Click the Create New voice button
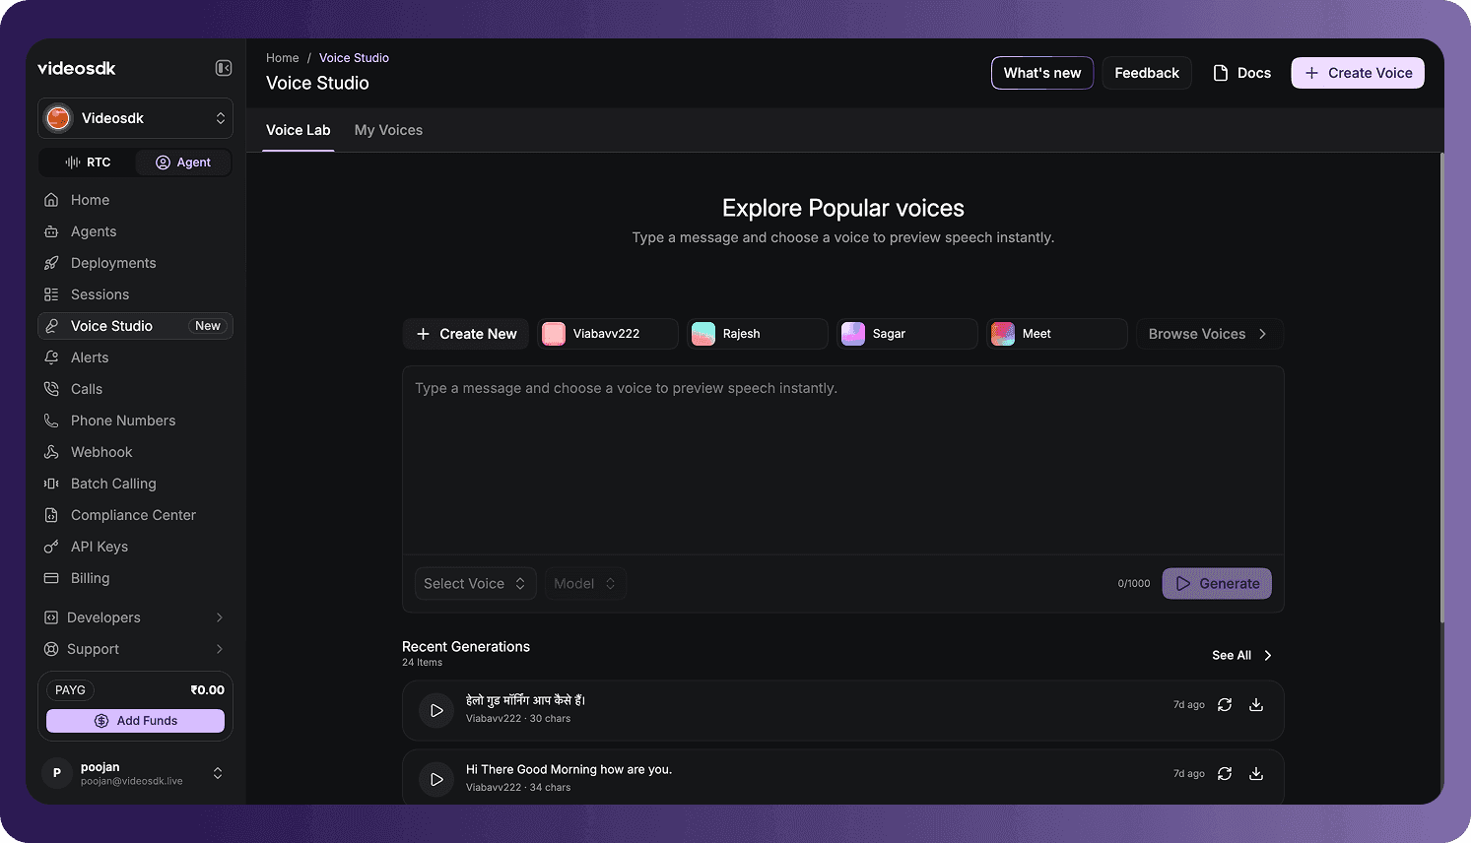Image resolution: width=1471 pixels, height=843 pixels. click(466, 334)
